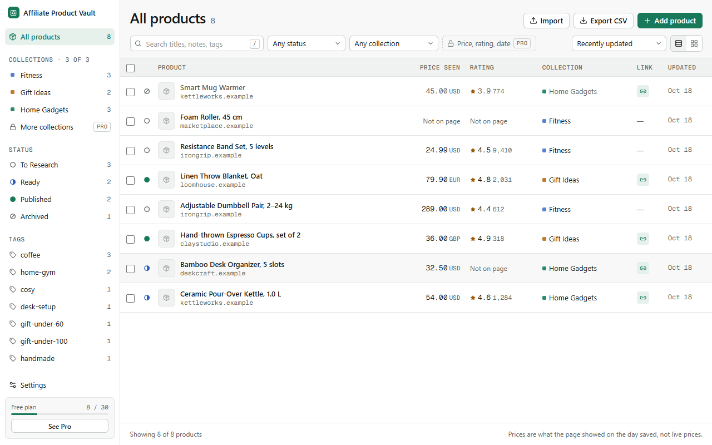Open the affiliate link icon for Bamboo Desk Organizer
The image size is (712, 445).
(x=643, y=268)
